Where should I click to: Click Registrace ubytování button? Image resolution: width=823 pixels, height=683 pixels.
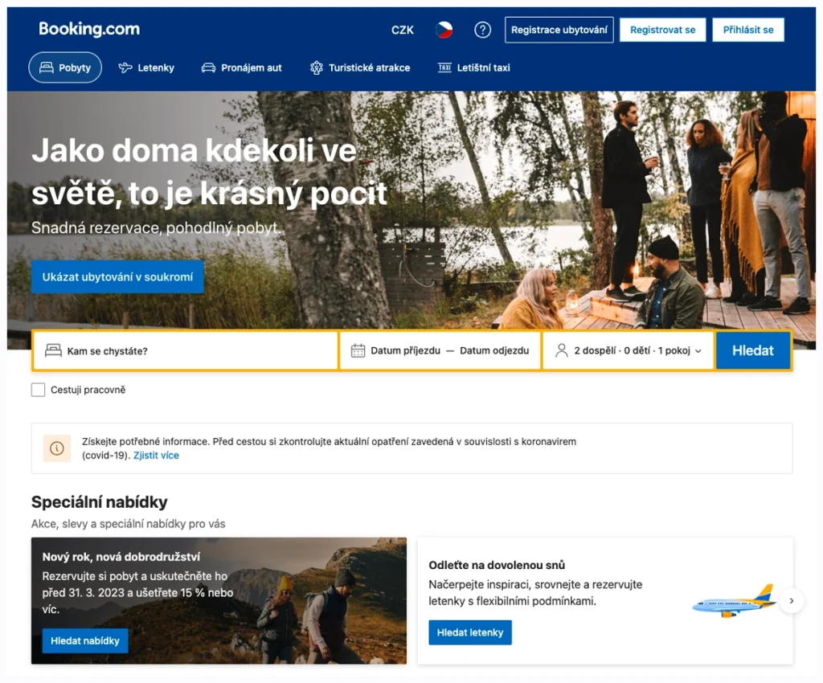pyautogui.click(x=559, y=30)
